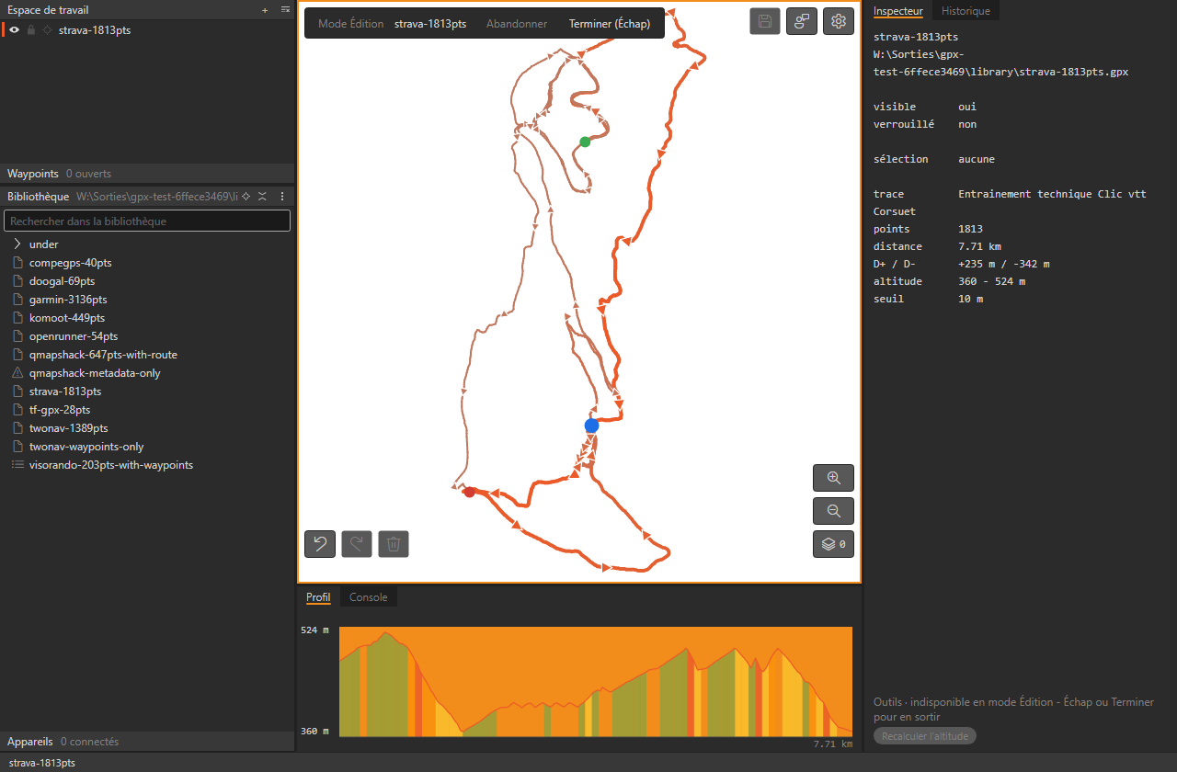
Task: Zoom in on the map
Action: [x=833, y=478]
